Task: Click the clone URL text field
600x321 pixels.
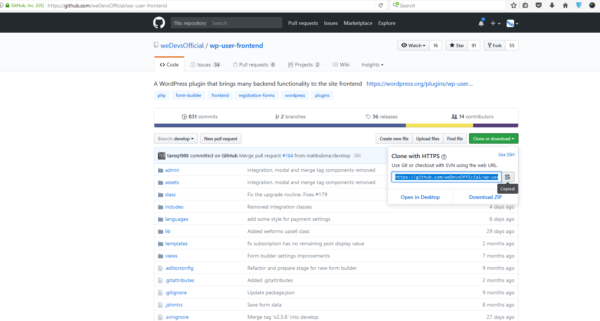Action: point(446,177)
